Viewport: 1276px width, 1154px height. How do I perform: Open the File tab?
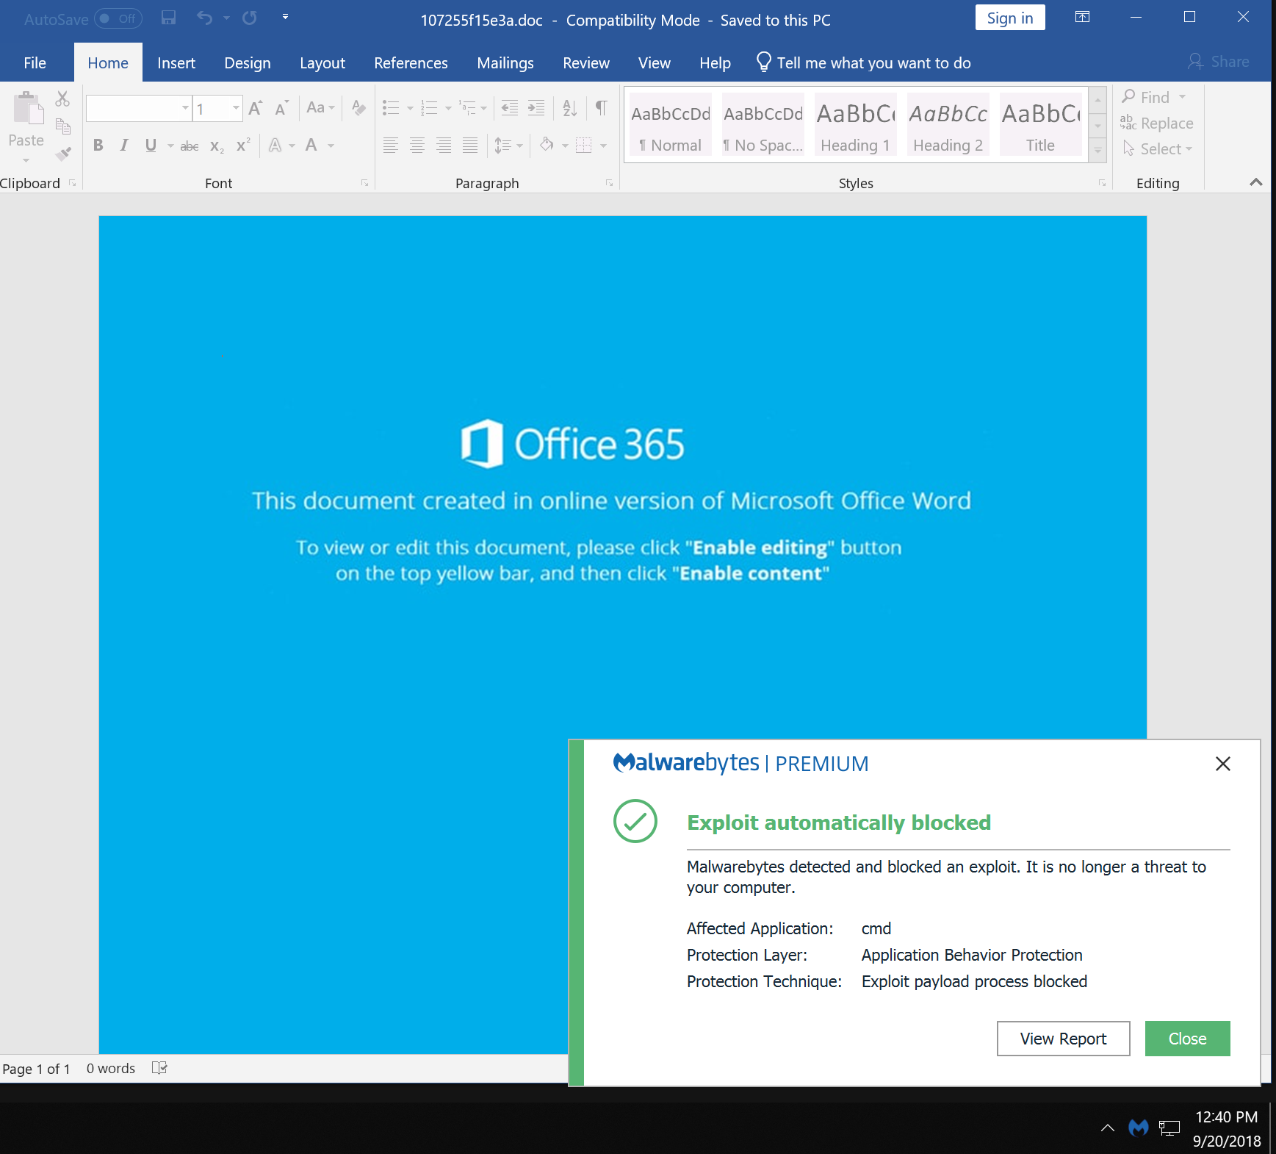click(x=35, y=63)
